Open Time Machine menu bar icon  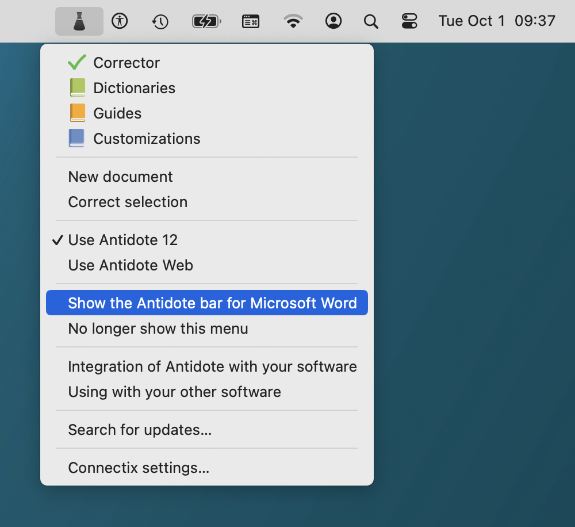tap(160, 21)
